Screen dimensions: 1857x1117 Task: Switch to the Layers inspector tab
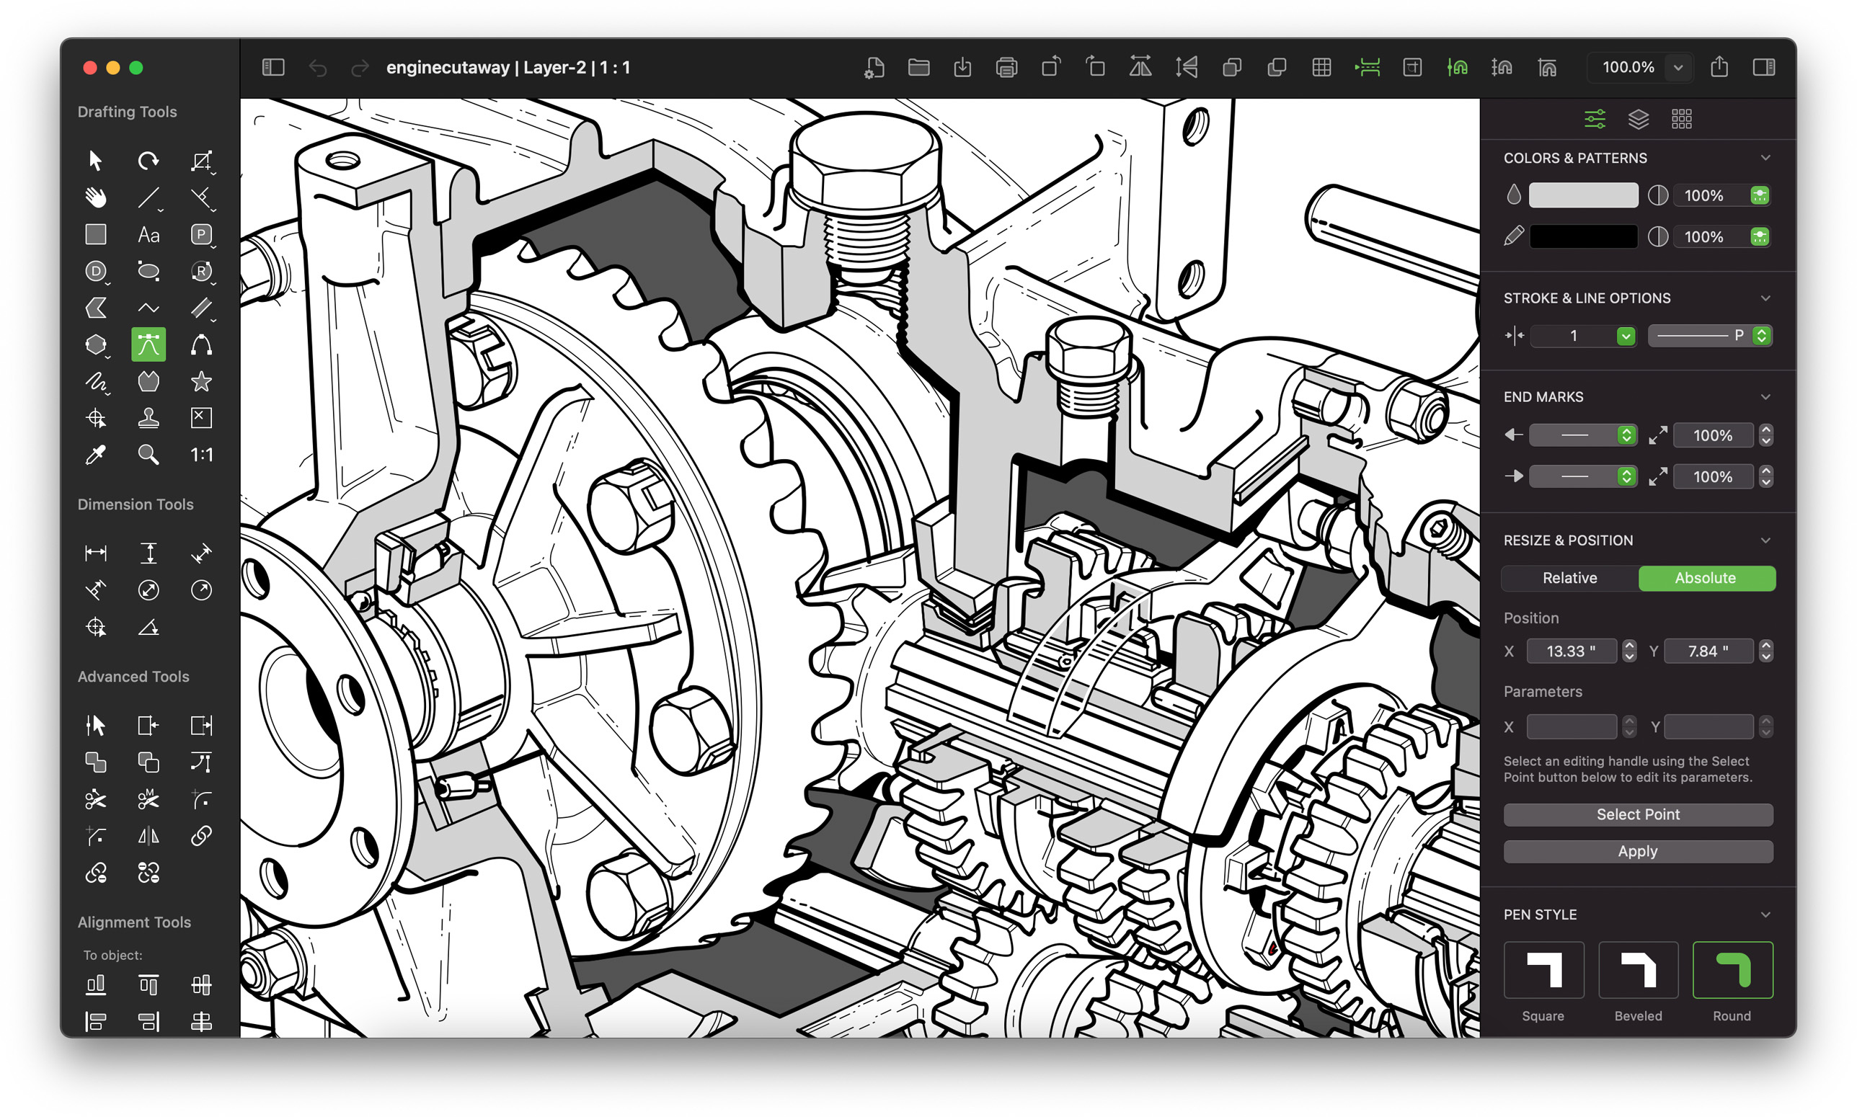1638,119
